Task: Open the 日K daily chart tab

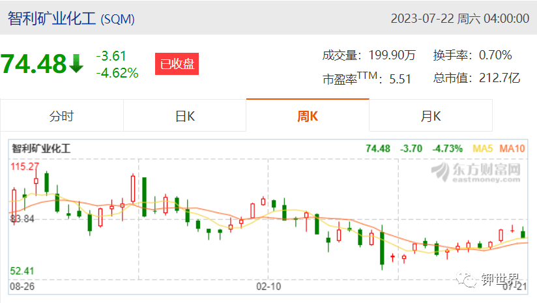Action: (x=184, y=116)
